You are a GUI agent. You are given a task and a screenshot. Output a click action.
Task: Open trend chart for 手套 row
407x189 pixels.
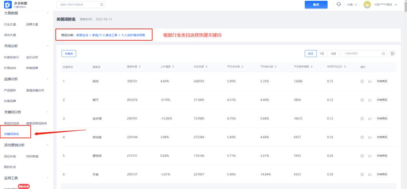[370, 174]
